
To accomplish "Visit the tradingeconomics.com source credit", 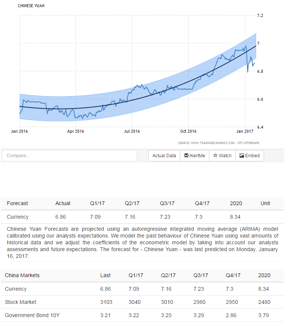I will (x=206, y=143).
